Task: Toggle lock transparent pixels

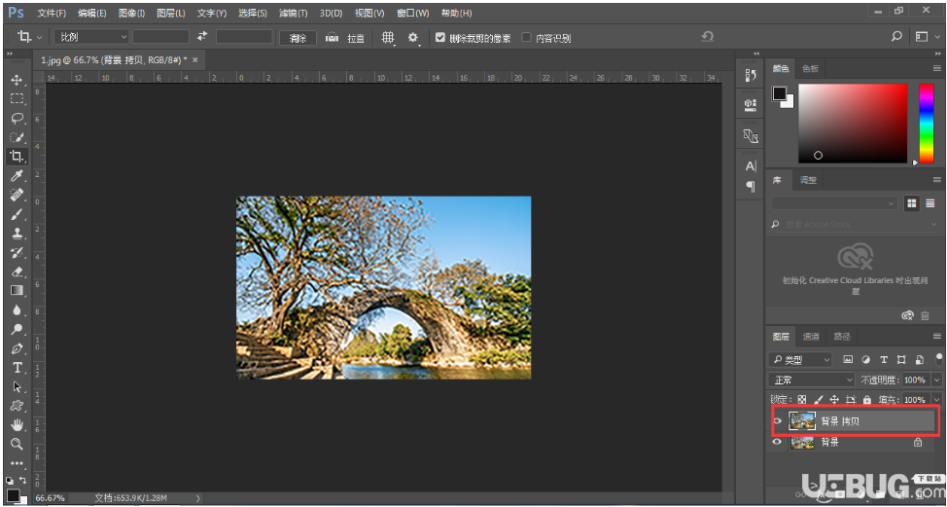Action: click(x=802, y=399)
